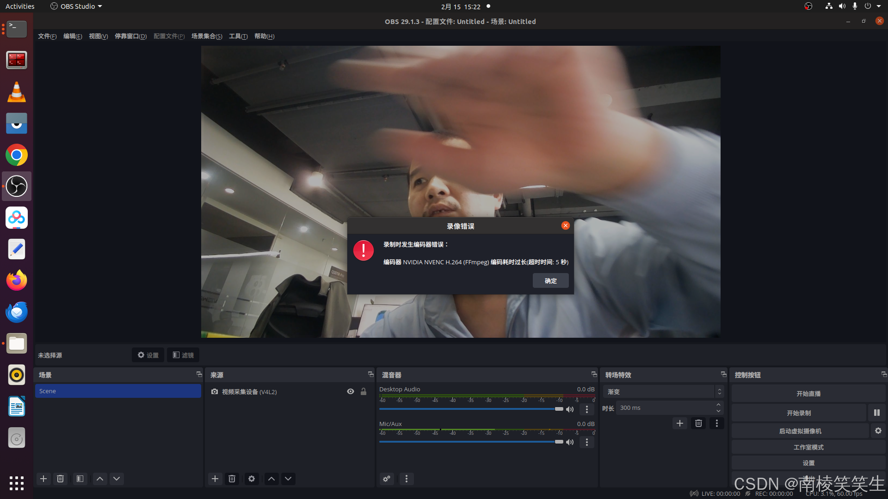Open the 工具(T) menu
This screenshot has width=888, height=499.
(238, 36)
